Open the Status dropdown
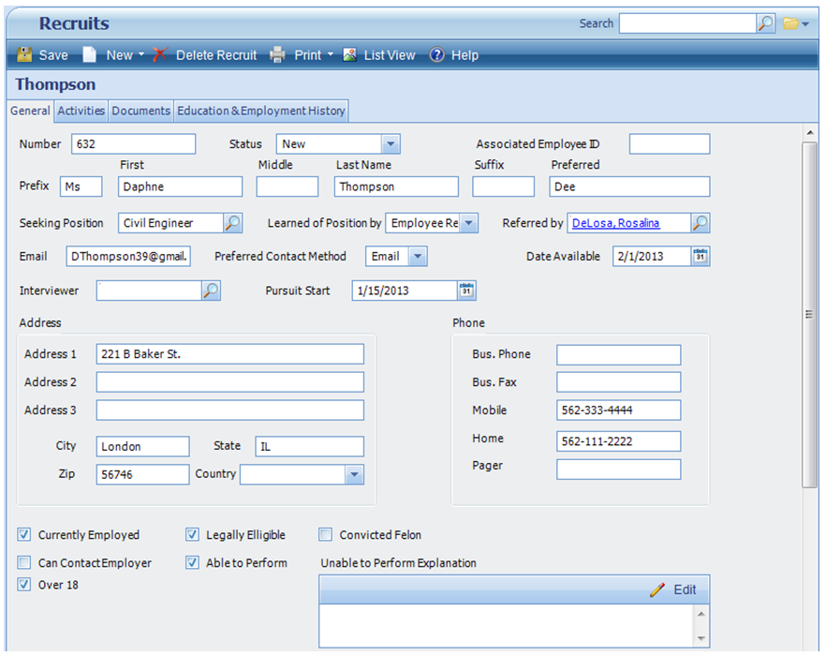 [391, 144]
